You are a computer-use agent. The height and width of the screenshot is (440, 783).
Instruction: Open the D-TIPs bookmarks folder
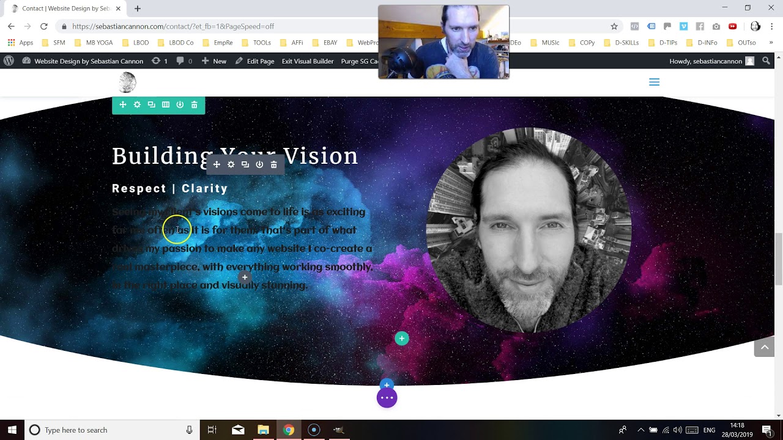662,43
